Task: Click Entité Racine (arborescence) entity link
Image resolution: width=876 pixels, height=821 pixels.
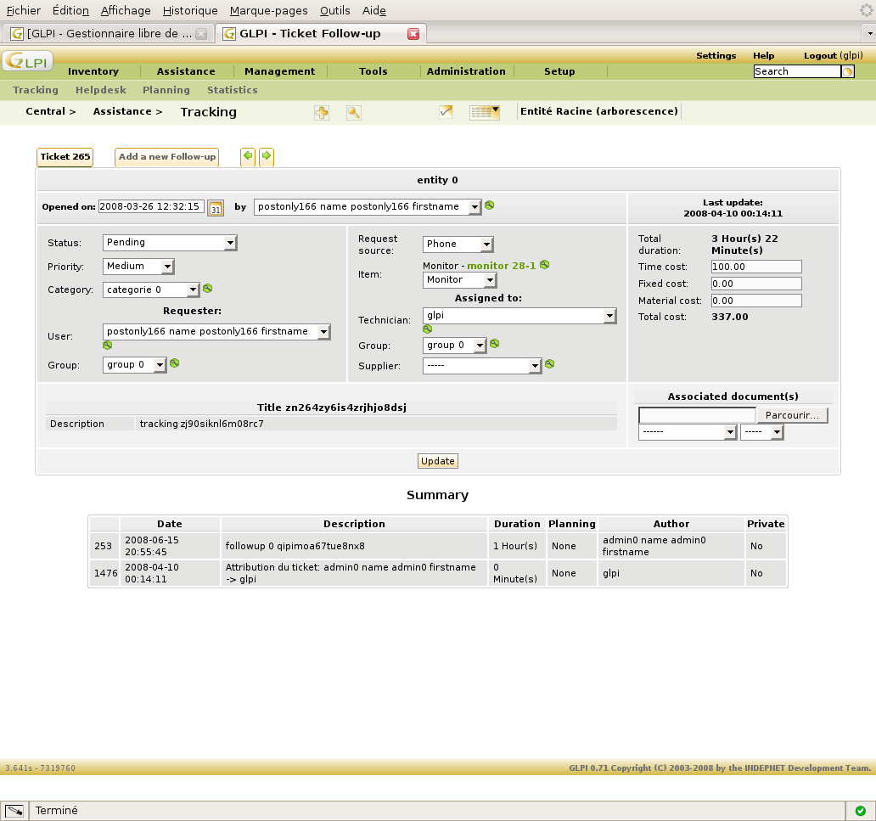Action: (599, 111)
